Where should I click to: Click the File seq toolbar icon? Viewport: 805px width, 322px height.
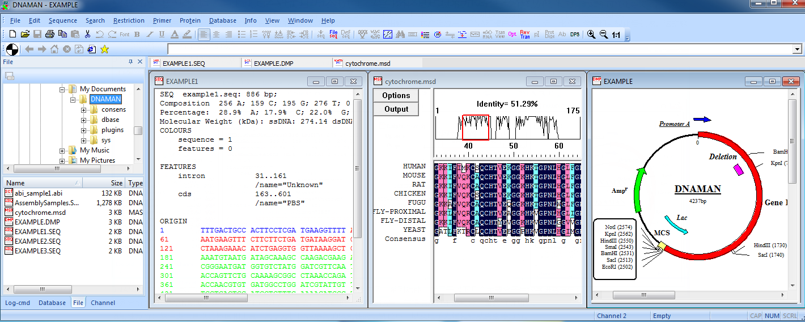(333, 34)
